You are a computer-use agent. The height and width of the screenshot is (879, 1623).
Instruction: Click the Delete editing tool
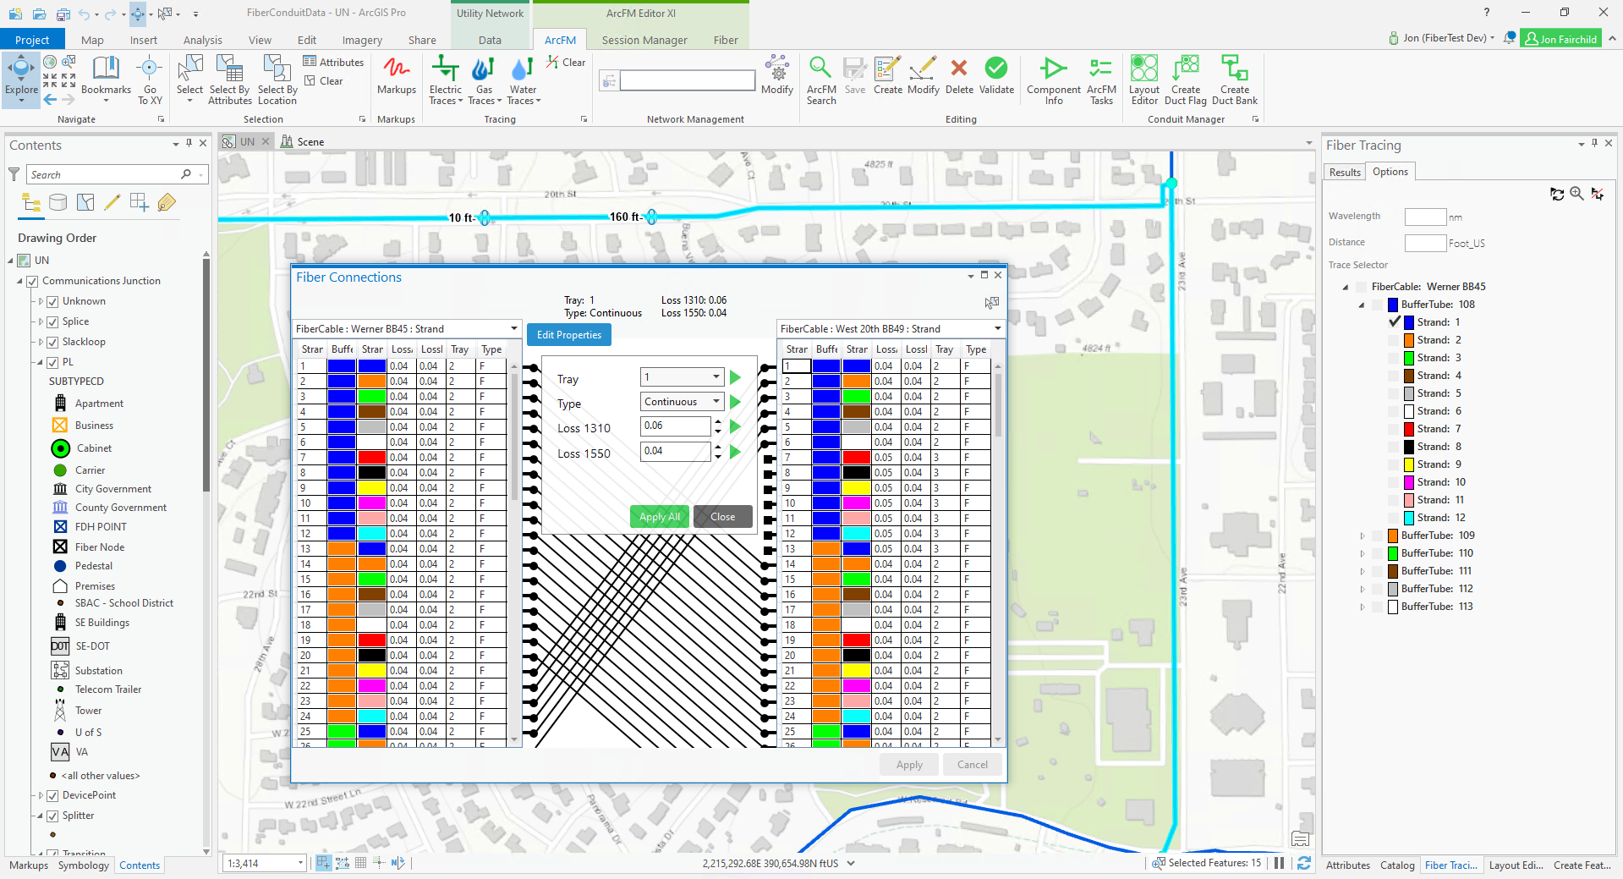959,76
